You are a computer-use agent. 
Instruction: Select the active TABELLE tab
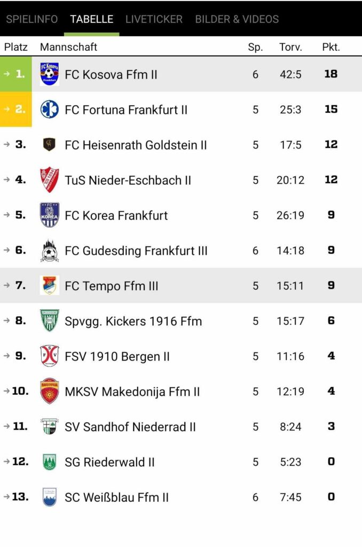point(92,19)
